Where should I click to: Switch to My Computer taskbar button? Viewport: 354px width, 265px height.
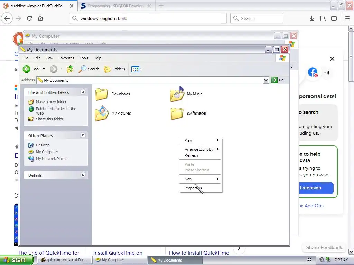point(120,260)
